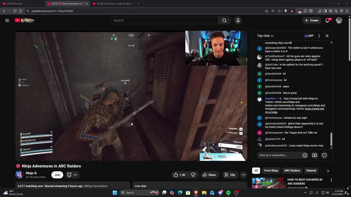This screenshot has width=351, height=197.
Task: Click the Share button under the video
Action: tap(209, 175)
